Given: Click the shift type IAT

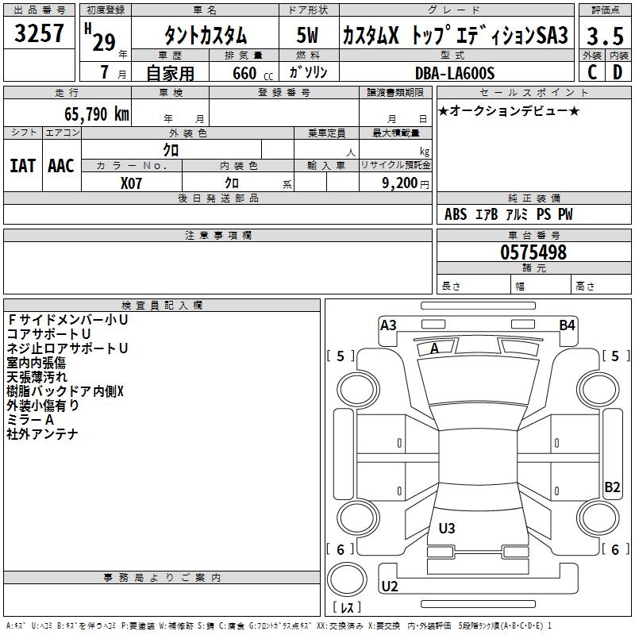Looking at the screenshot, I should tap(22, 166).
